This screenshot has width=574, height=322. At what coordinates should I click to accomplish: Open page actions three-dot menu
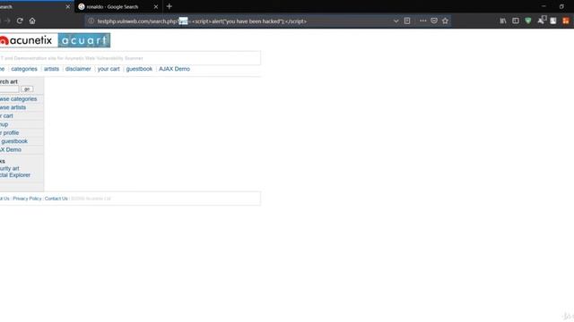[x=422, y=21]
